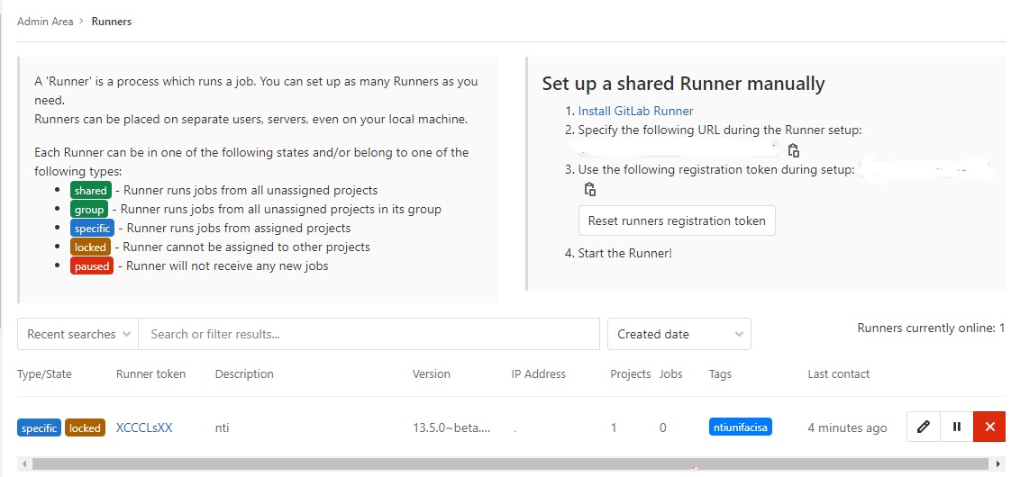Focus the Search or filter results field
Image resolution: width=1011 pixels, height=477 pixels.
pyautogui.click(x=369, y=334)
